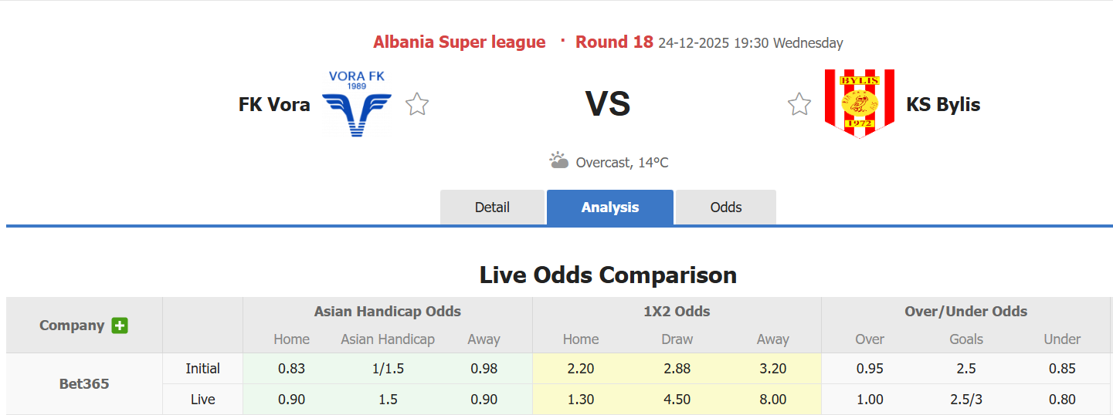Switch to the Odds tab
1113x415 pixels.
tap(726, 207)
